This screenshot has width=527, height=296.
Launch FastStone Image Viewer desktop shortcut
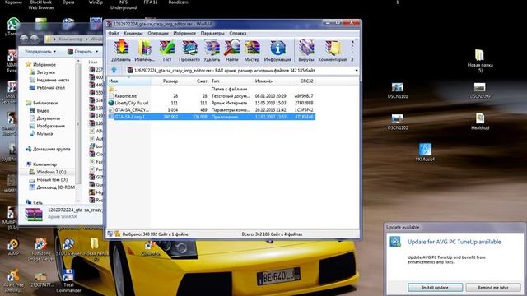click(40, 250)
